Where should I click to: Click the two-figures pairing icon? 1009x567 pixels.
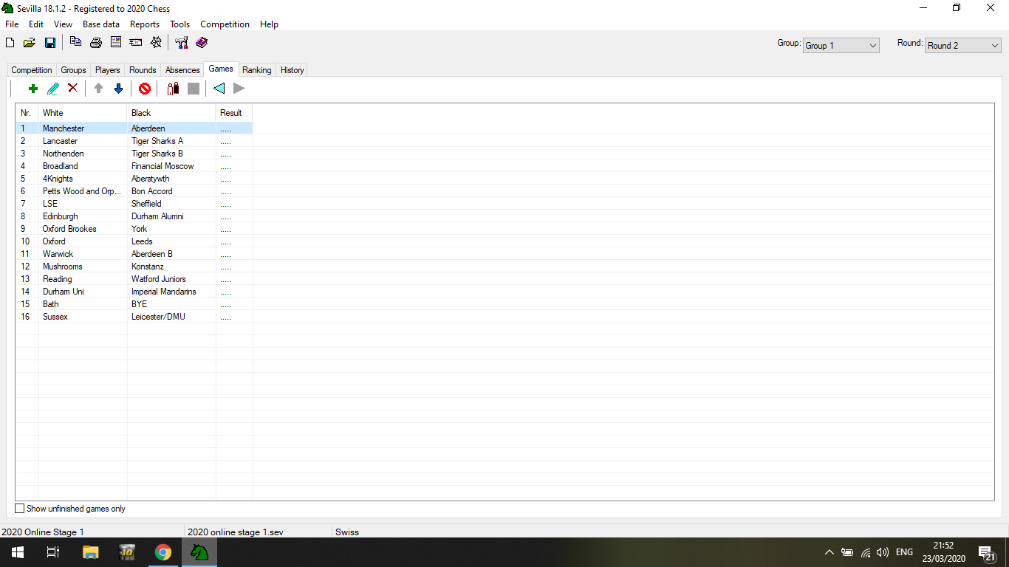tap(173, 89)
